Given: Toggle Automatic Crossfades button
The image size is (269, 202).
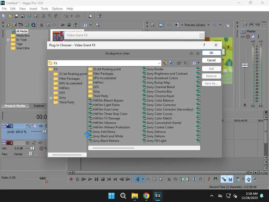Looking at the screenshot, I should (x=230, y=179).
